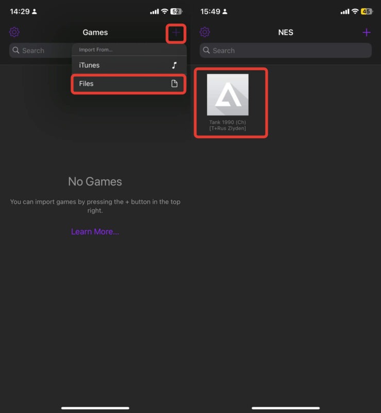Tap search field on the NES screen
This screenshot has width=381, height=413.
(286, 51)
